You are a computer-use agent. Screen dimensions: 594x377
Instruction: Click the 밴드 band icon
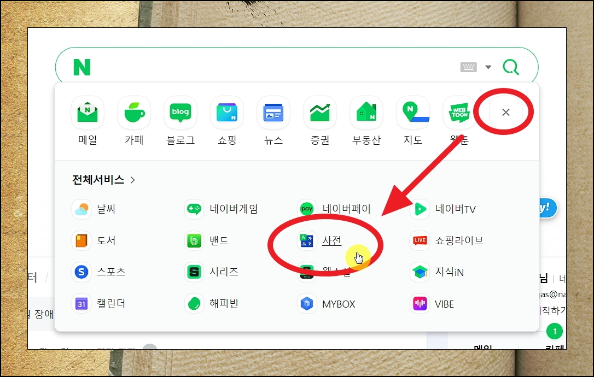(x=194, y=241)
